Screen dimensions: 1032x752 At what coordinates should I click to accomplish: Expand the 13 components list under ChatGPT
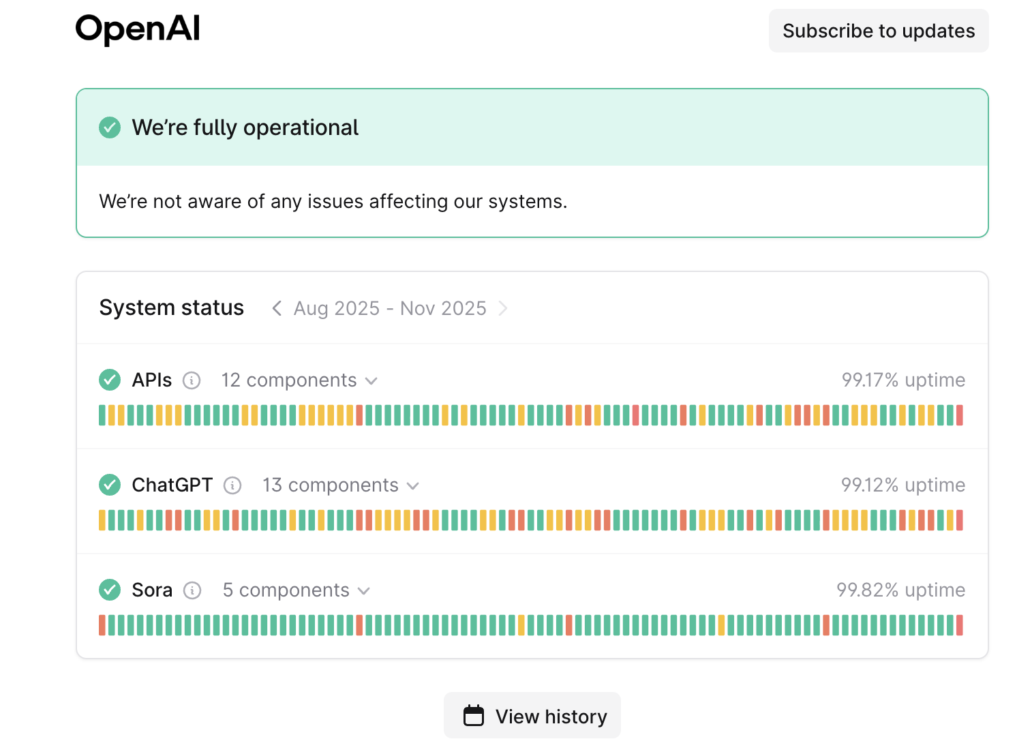[339, 485]
